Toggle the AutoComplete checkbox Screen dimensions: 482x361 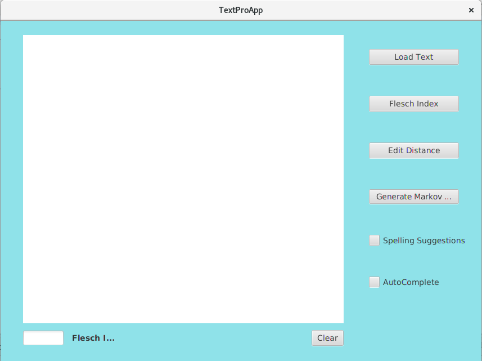click(374, 282)
